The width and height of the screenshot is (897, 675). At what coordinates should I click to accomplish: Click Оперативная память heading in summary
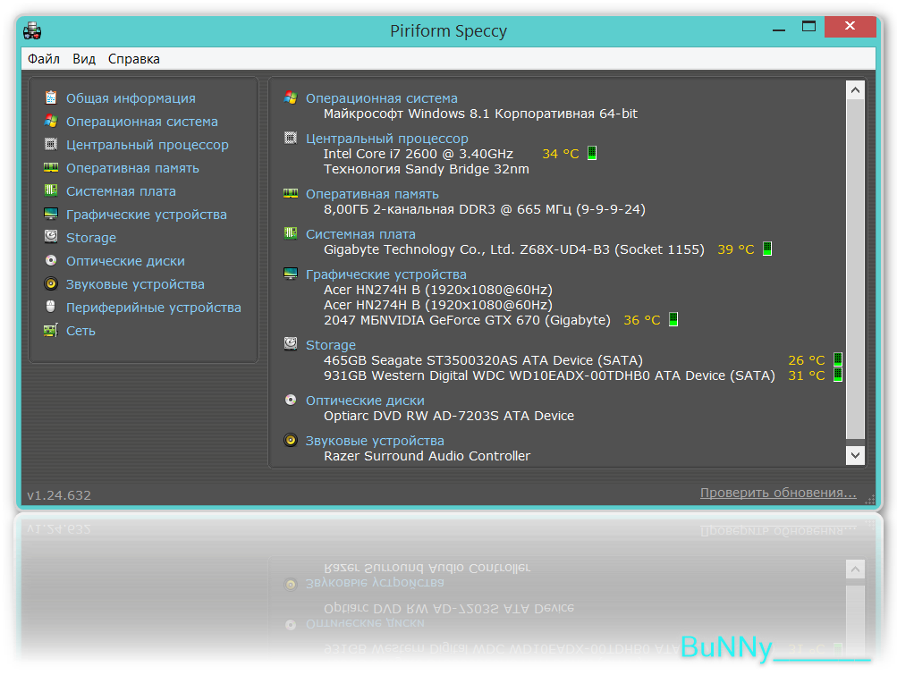[372, 195]
